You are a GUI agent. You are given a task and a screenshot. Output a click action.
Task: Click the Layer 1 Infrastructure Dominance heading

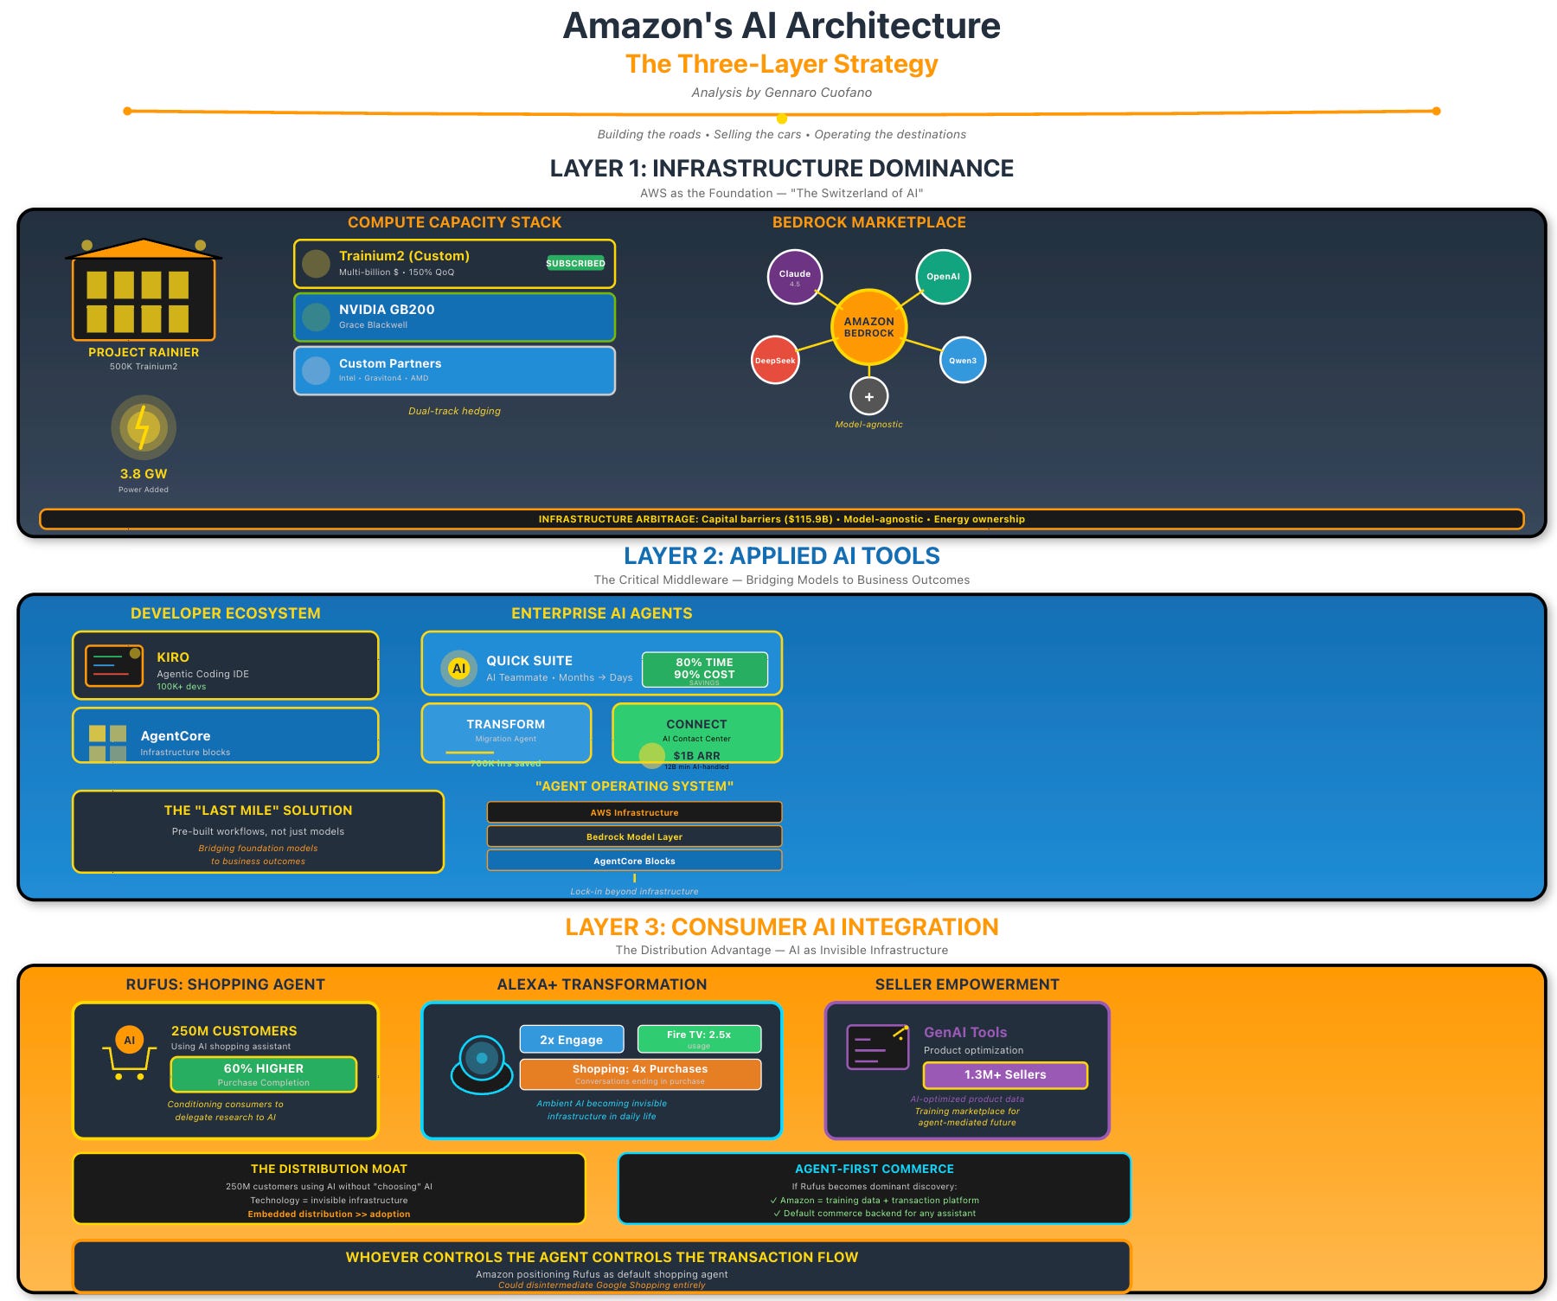click(x=781, y=169)
